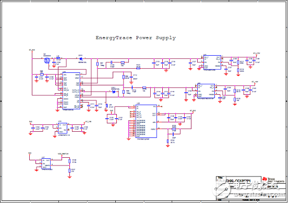Click the EnergyTrace Power Supply title

coord(136,38)
